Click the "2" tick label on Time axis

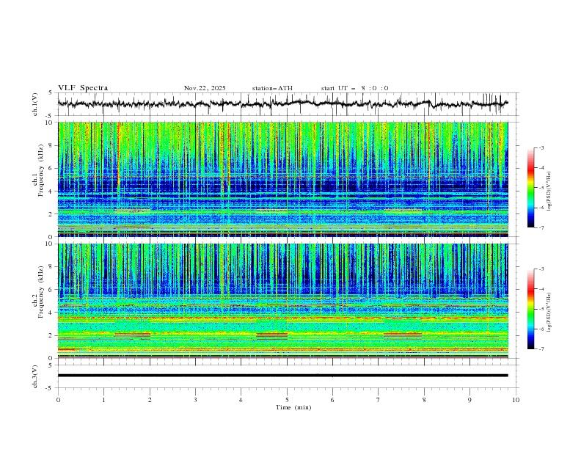coord(150,400)
